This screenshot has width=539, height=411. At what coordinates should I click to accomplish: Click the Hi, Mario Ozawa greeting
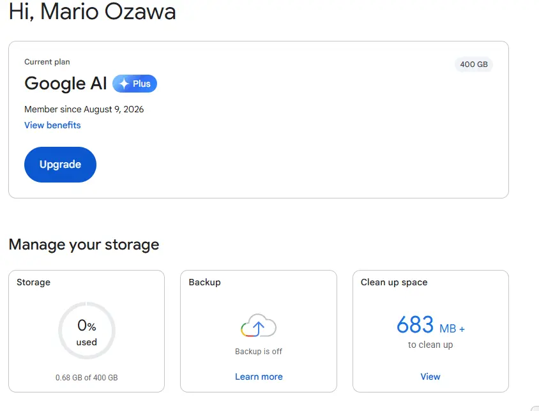pyautogui.click(x=92, y=11)
